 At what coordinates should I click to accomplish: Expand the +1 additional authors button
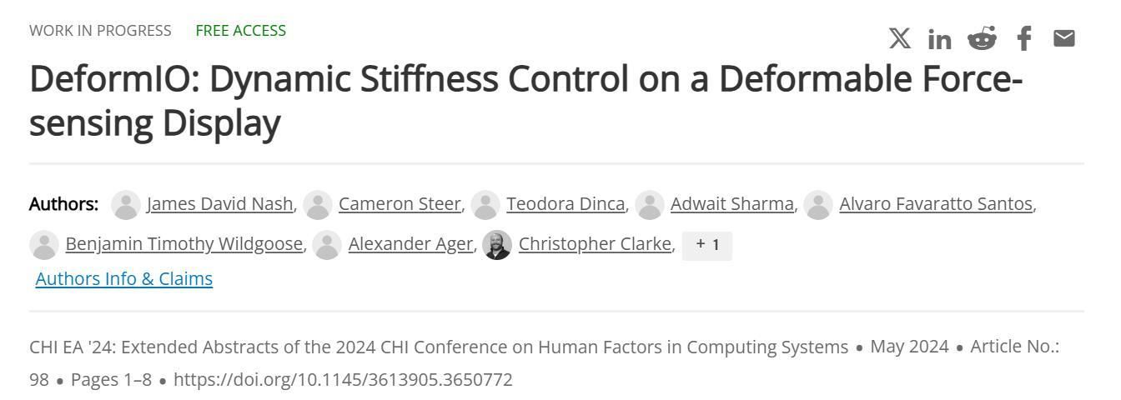tap(707, 245)
